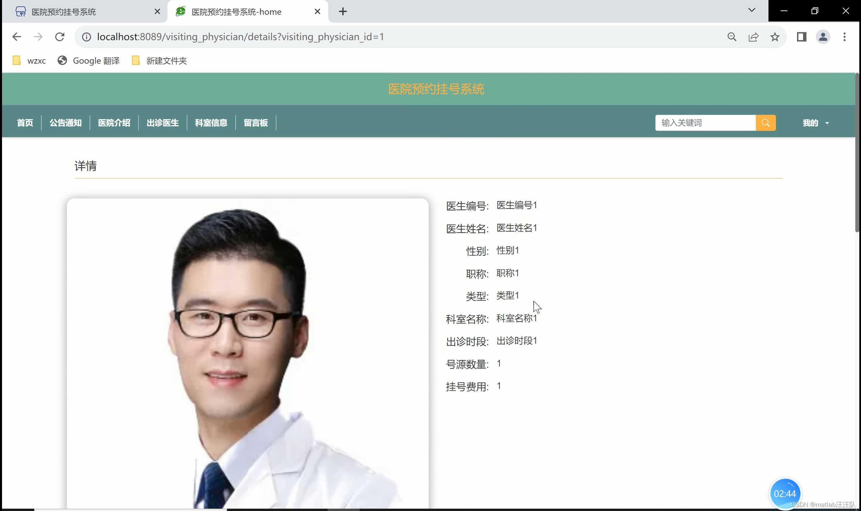The width and height of the screenshot is (861, 511).
Task: Bookmark this page with star icon
Action: (x=775, y=37)
